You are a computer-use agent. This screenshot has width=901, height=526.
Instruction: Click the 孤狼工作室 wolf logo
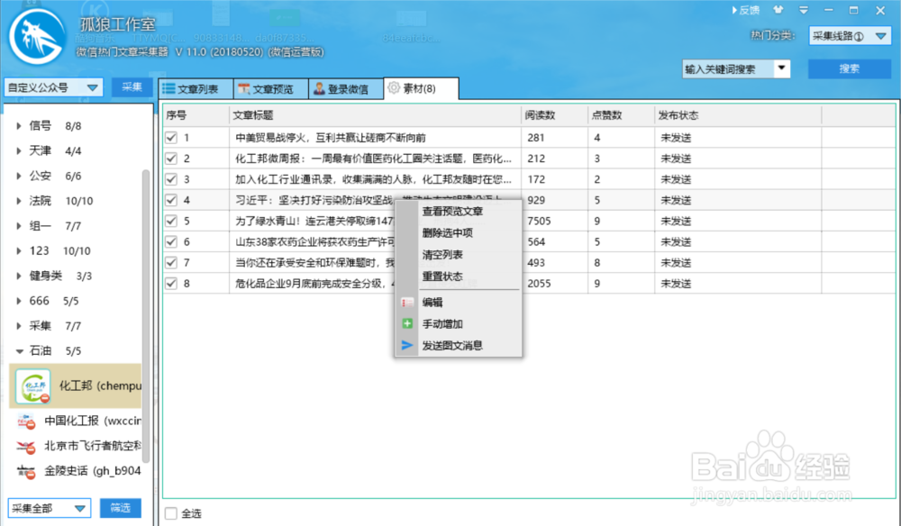(x=36, y=36)
